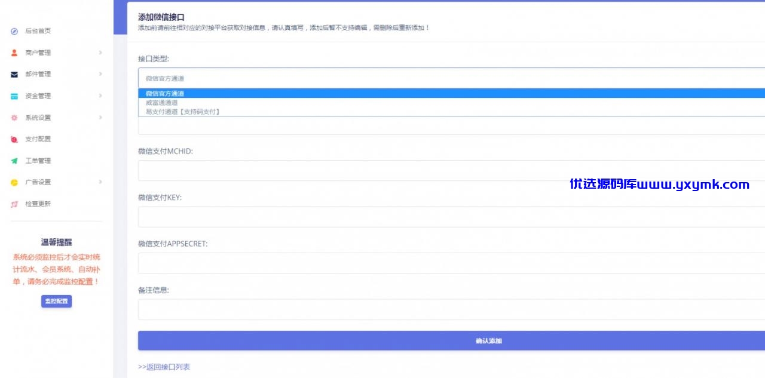Expand the 广告设置 chevron arrow

(100, 182)
